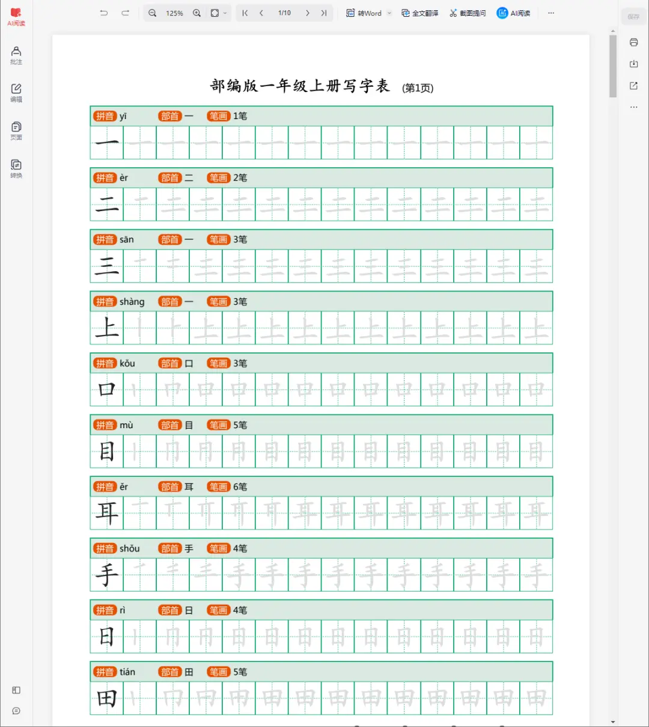Toggle the left panel with bottom-left icon
Image resolution: width=649 pixels, height=727 pixels.
[x=16, y=690]
